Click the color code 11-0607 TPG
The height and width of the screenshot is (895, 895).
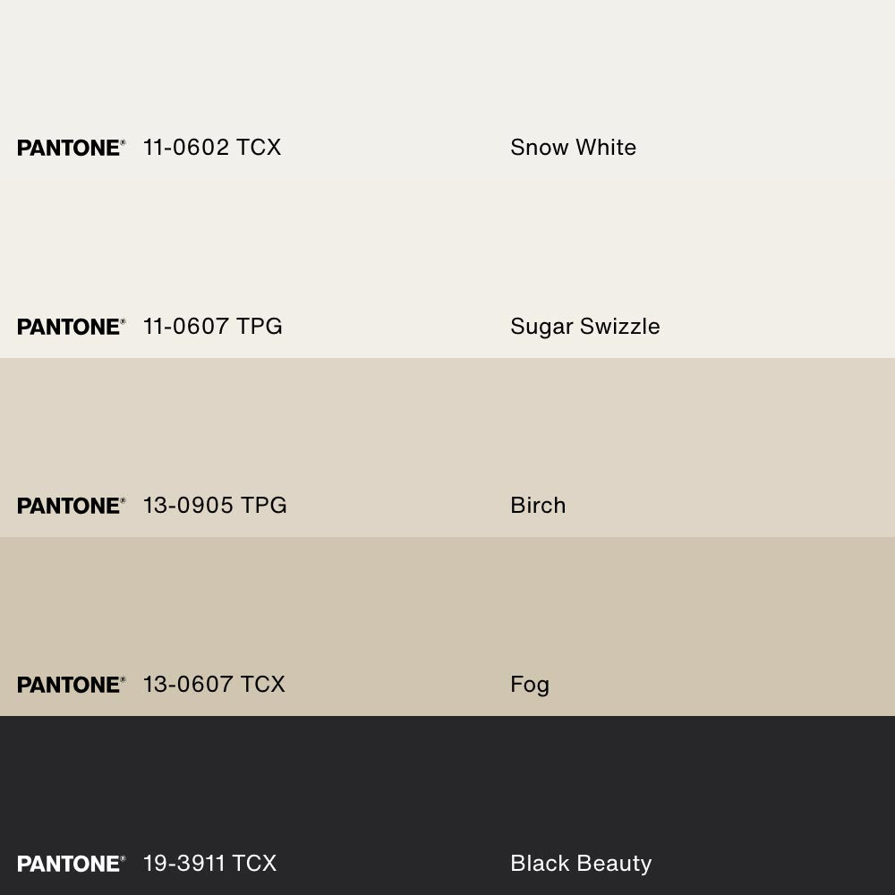click(x=213, y=327)
